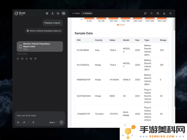
Task: Focus the 'How can Grok help?' input
Action: point(40,115)
